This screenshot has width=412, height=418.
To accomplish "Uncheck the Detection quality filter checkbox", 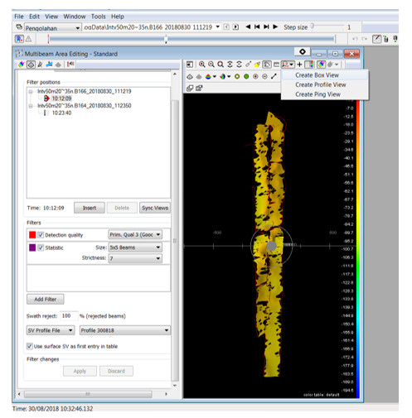I will [x=41, y=235].
